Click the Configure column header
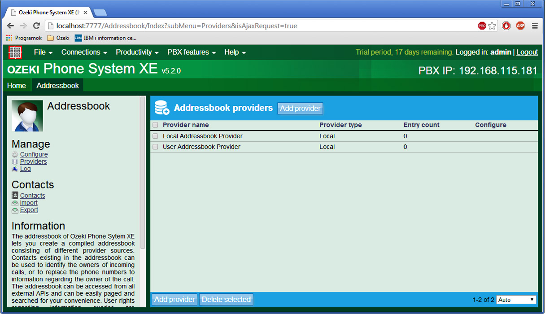Viewport: 545px width, 314px height. coord(491,125)
